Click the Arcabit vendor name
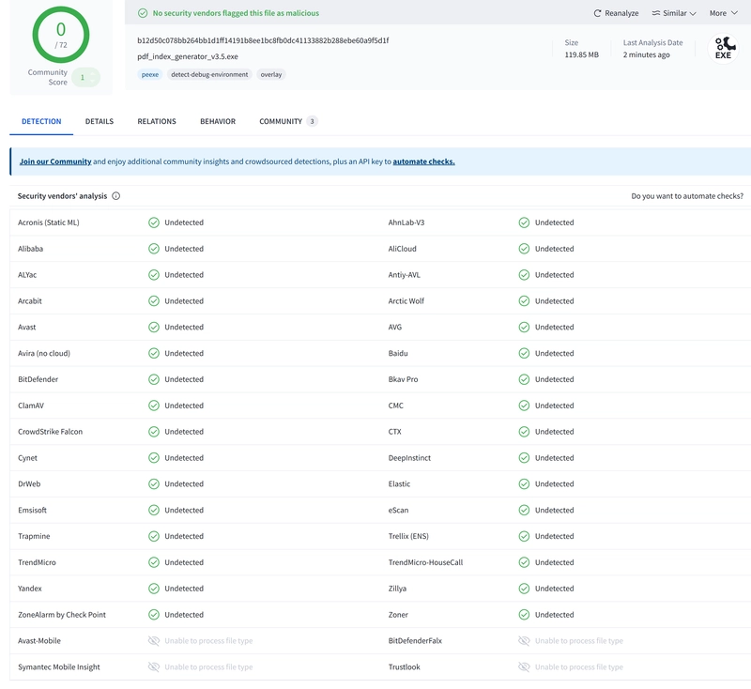 pyautogui.click(x=30, y=301)
